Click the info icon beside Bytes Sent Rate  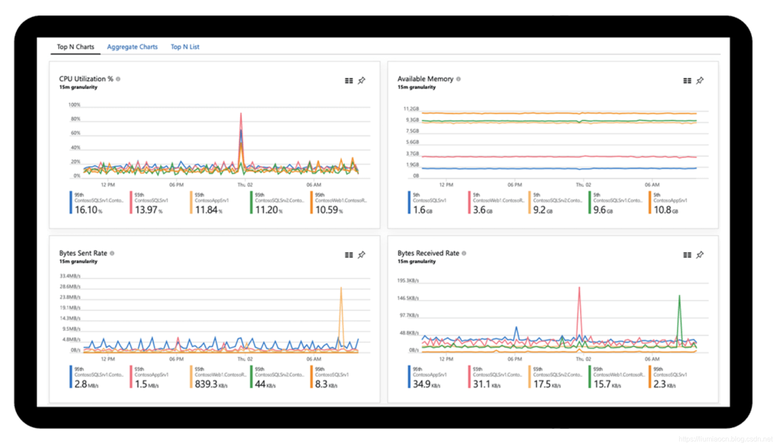coord(112,253)
